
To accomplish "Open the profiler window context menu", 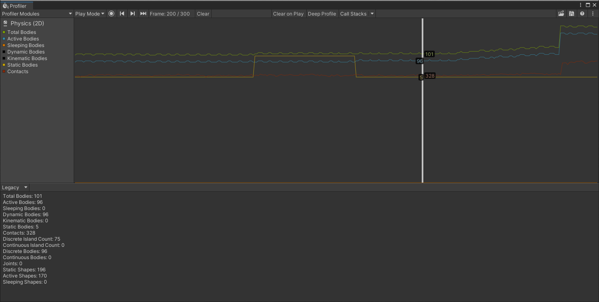I will (592, 13).
